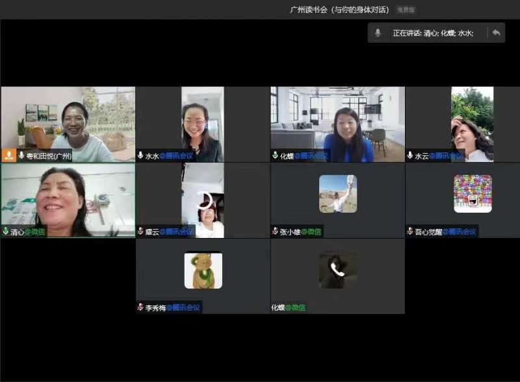Select 李秀梅's teddy bear avatar
The width and height of the screenshot is (520, 382).
click(203, 270)
